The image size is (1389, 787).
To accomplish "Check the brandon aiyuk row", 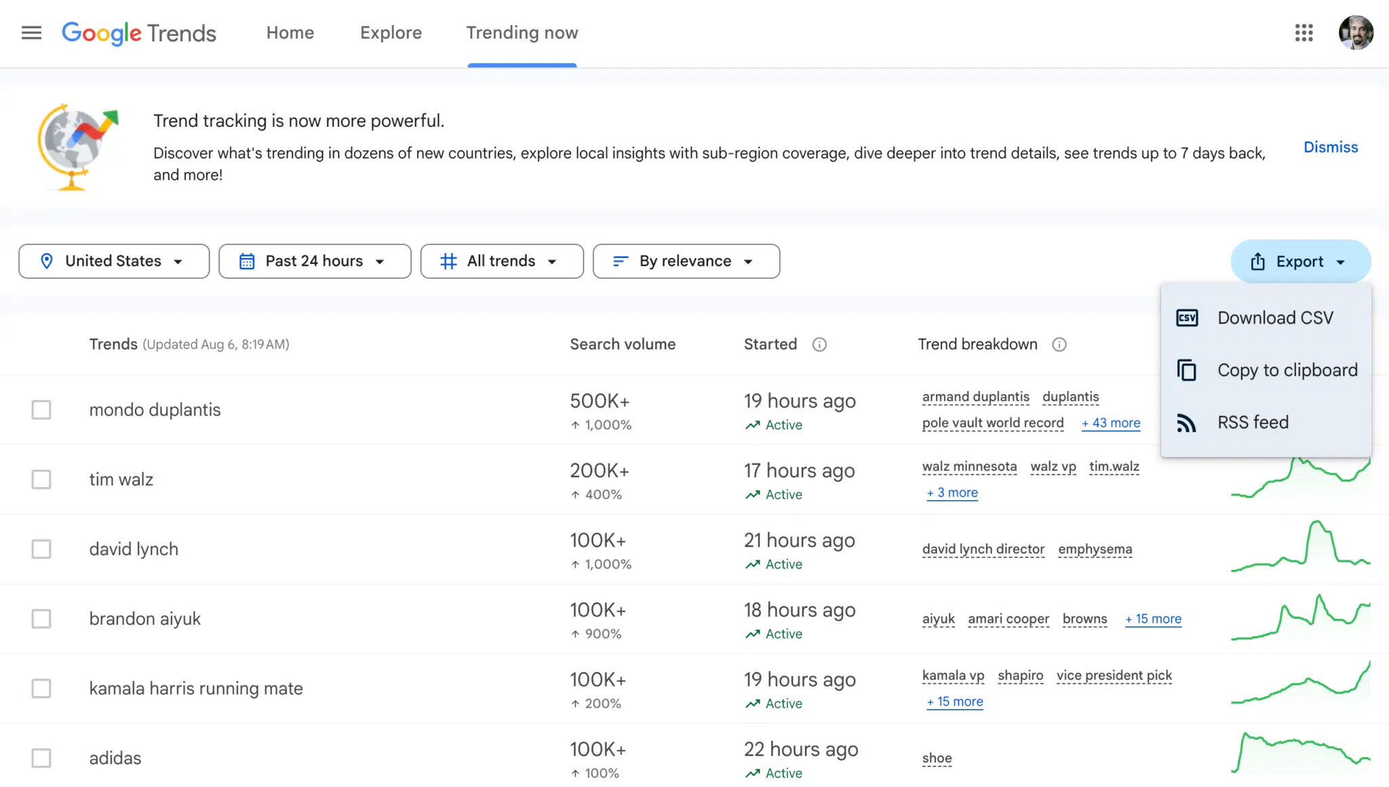I will pyautogui.click(x=41, y=619).
